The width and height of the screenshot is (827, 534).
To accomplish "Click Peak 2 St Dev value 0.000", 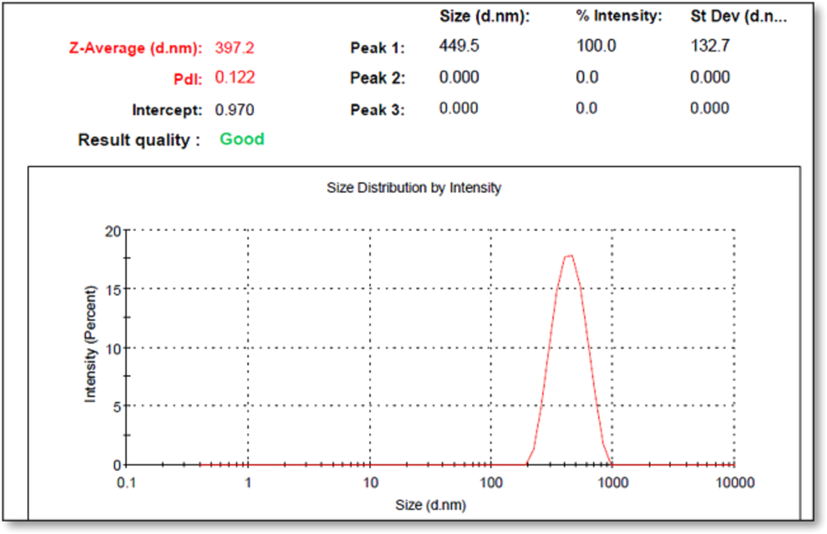I will (710, 77).
